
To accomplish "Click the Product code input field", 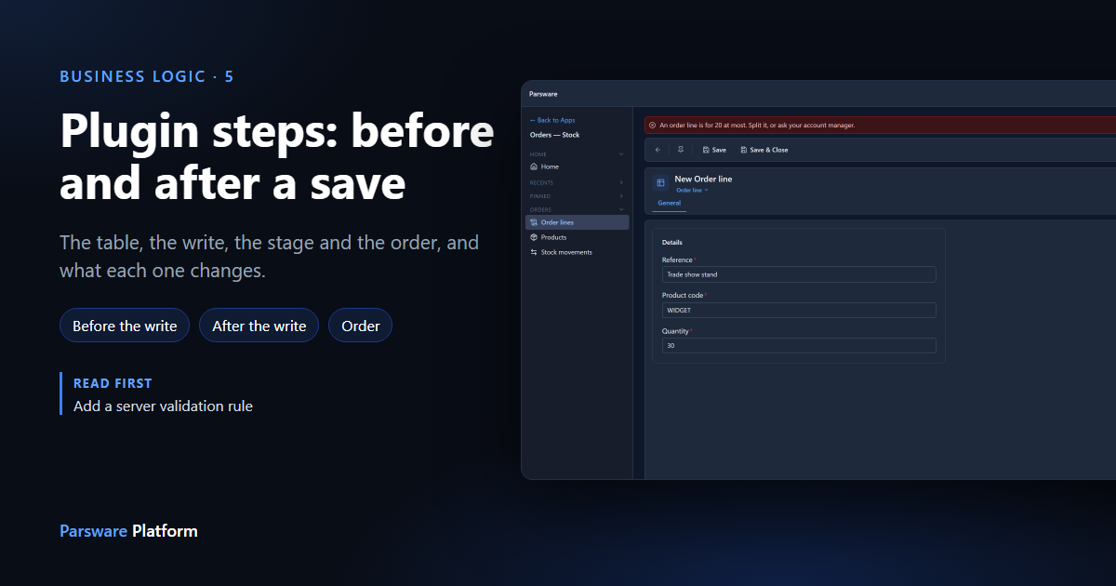I will click(799, 310).
